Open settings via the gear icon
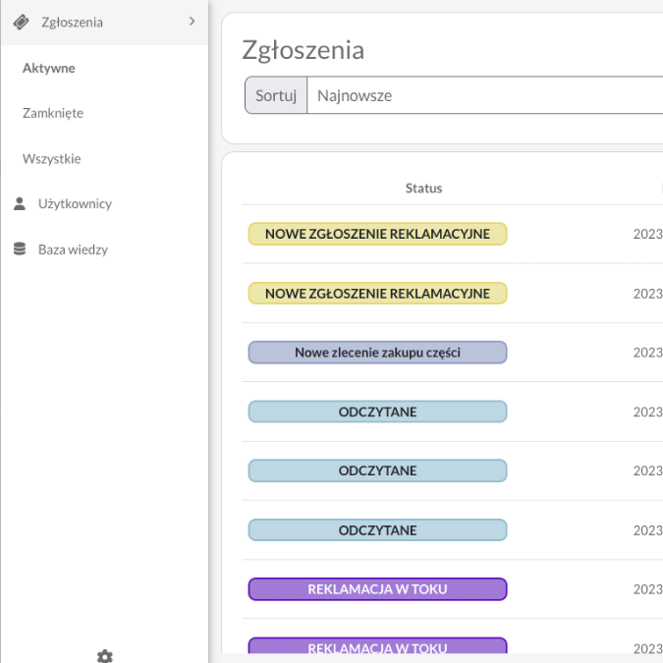 104,655
